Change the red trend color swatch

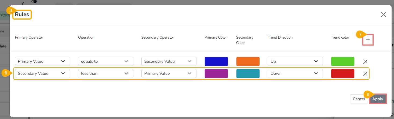coord(342,73)
